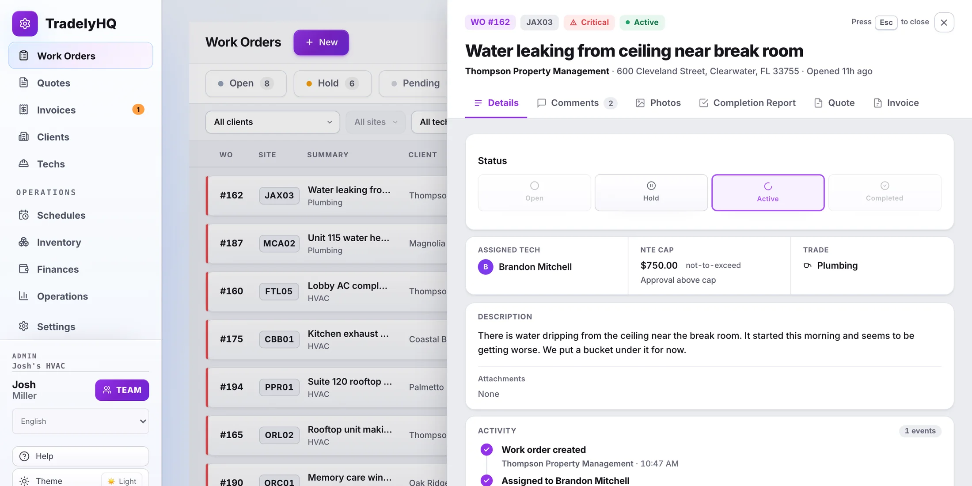Click the PPR01 site tag
The image size is (972, 486).
(279, 387)
